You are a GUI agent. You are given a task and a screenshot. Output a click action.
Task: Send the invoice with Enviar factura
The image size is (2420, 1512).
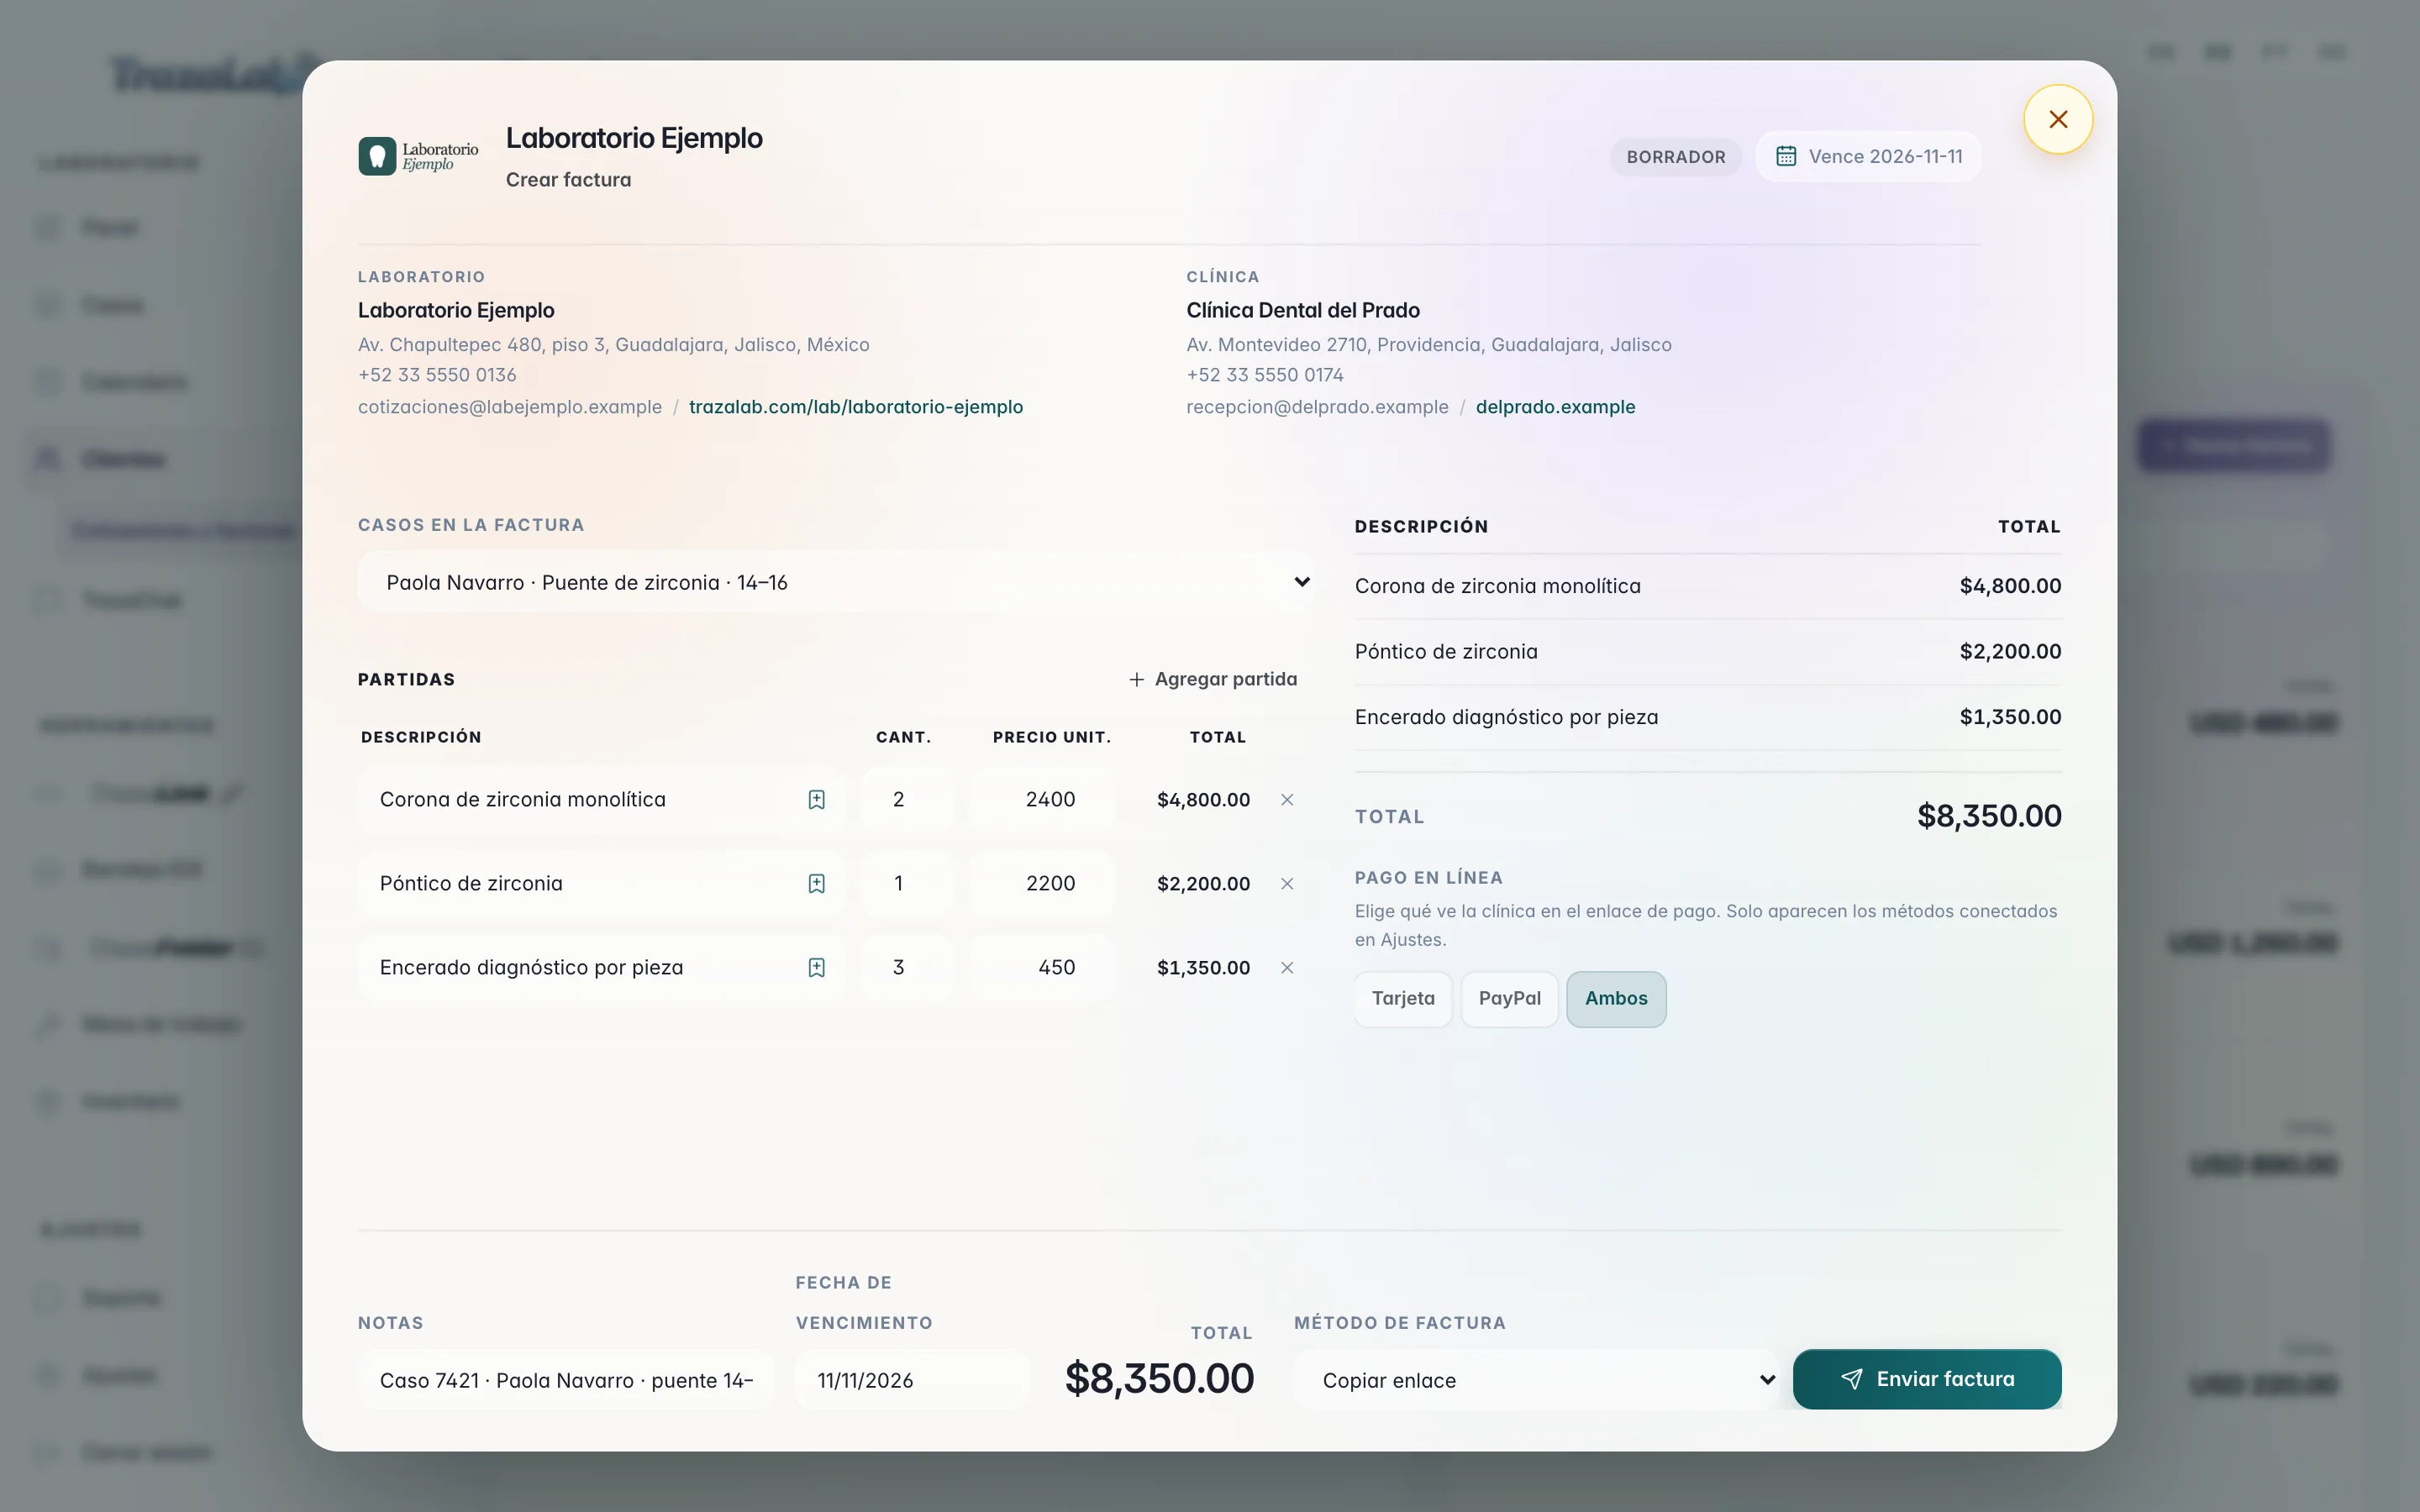coord(1926,1379)
